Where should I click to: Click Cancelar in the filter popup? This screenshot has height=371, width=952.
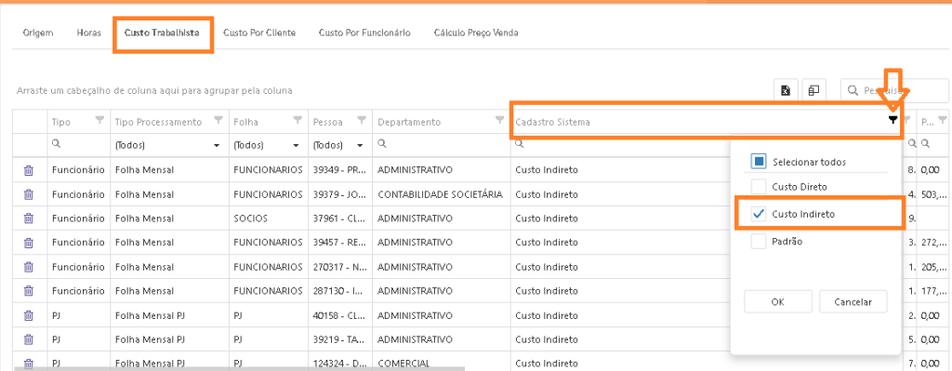coord(853,302)
